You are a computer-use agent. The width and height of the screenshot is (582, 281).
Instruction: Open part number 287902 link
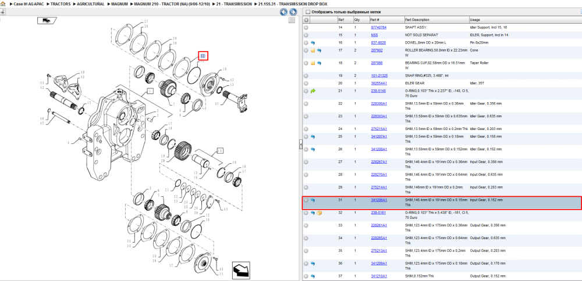click(377, 51)
